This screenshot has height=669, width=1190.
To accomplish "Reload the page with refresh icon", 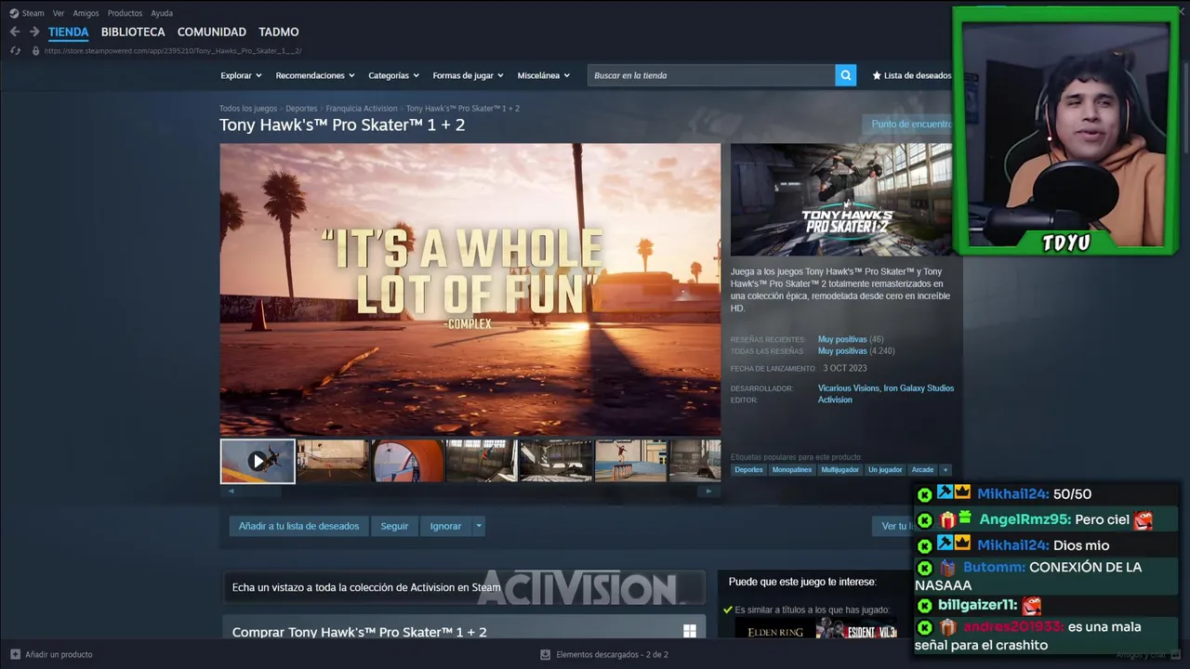I will click(15, 50).
